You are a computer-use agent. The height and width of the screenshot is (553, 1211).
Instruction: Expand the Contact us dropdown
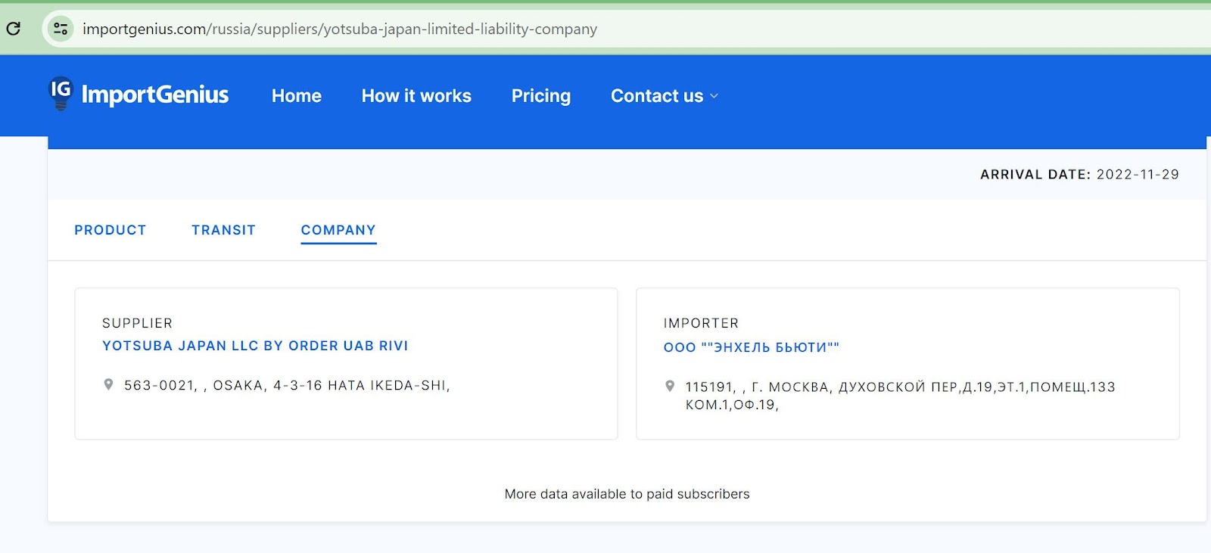665,96
